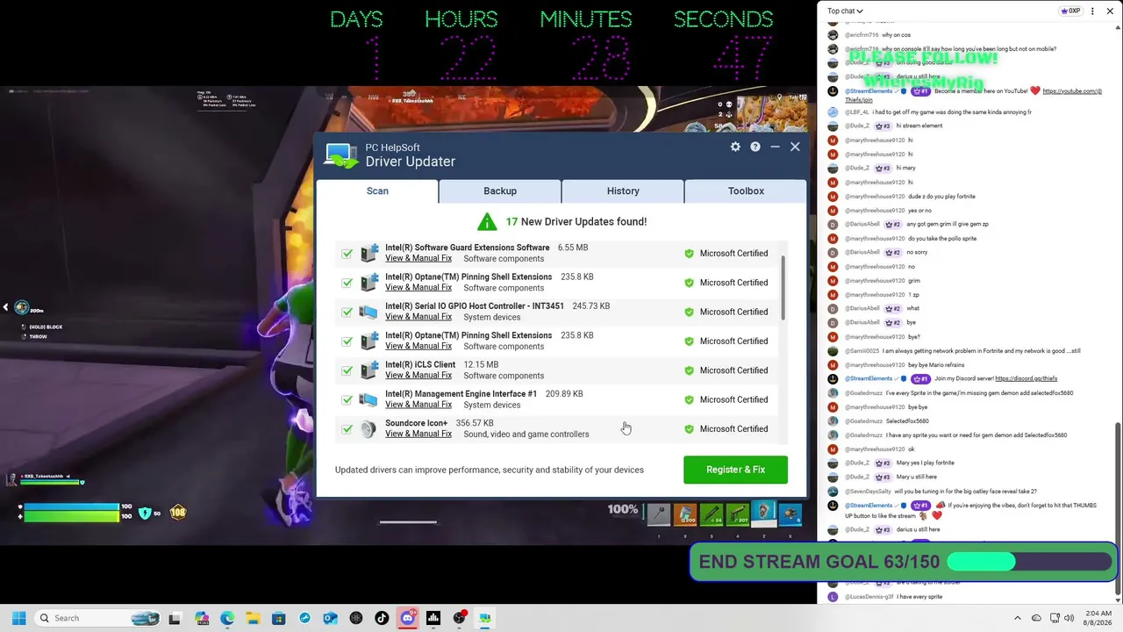Open View & Manual Fix for Serial IO GPIO
This screenshot has width=1123, height=632.
[x=418, y=317]
